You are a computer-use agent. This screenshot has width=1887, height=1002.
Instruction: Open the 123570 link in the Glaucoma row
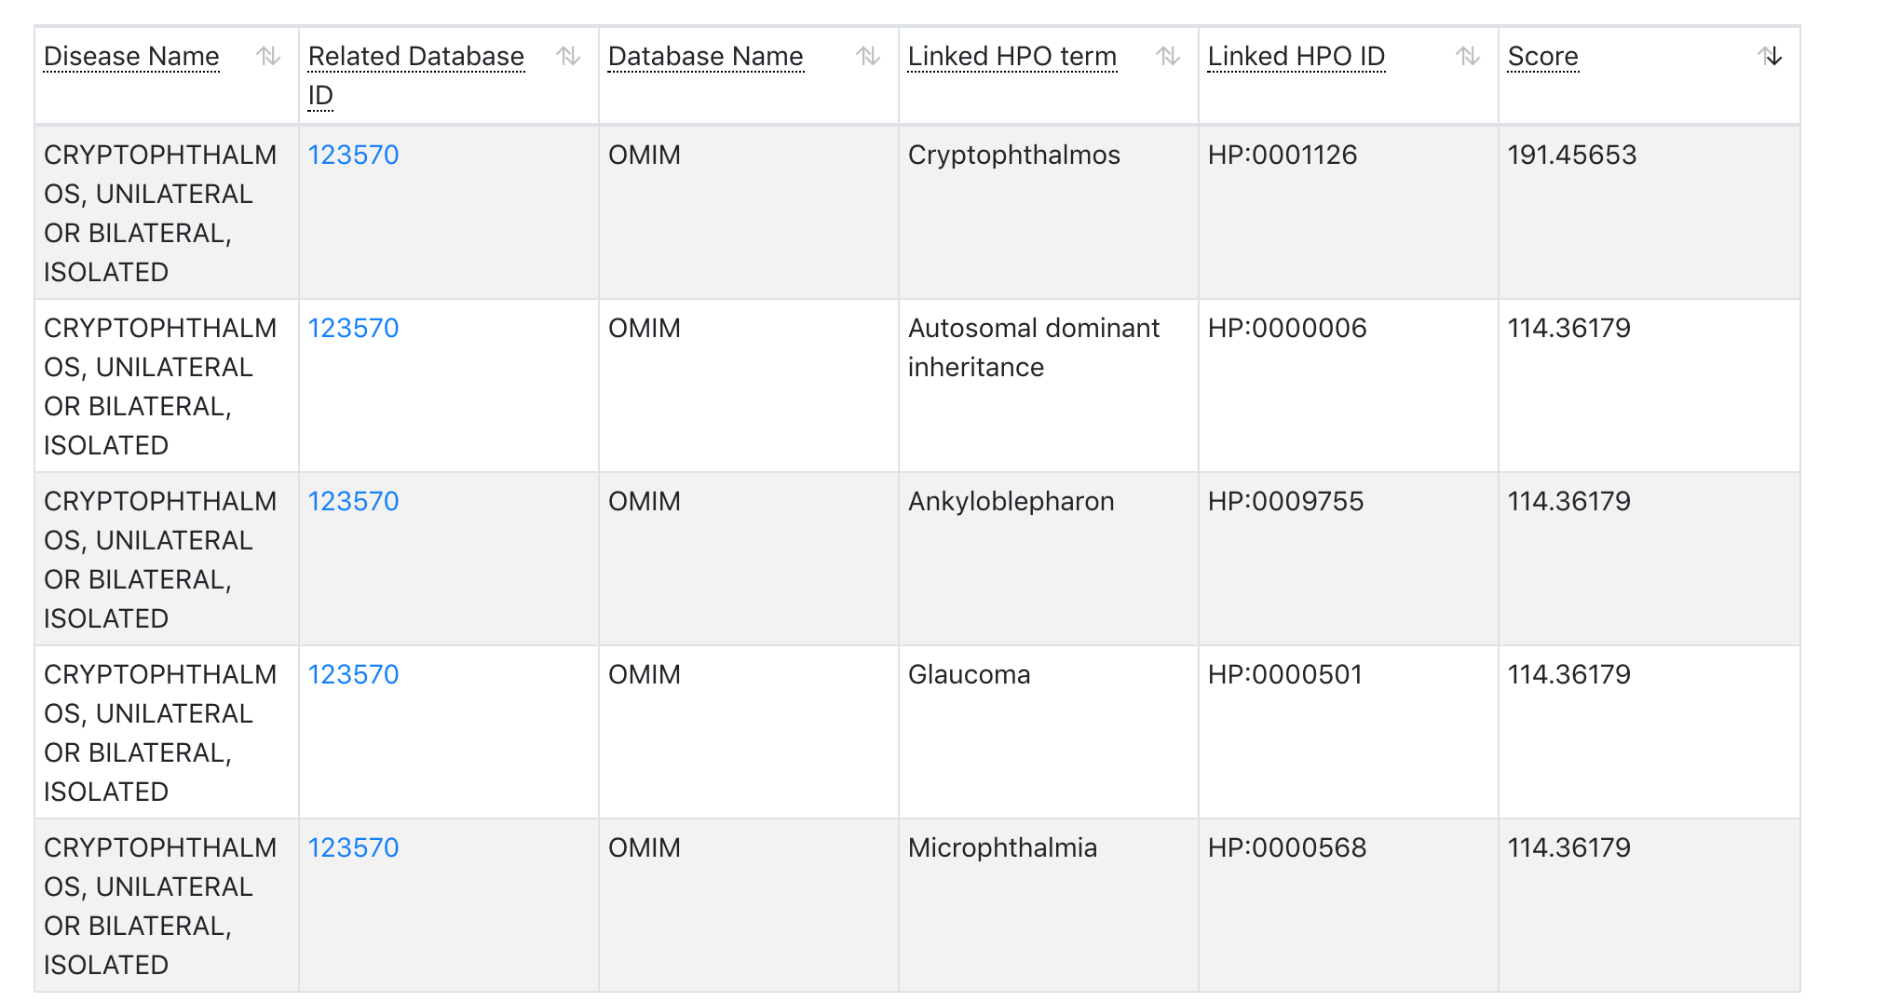[354, 674]
